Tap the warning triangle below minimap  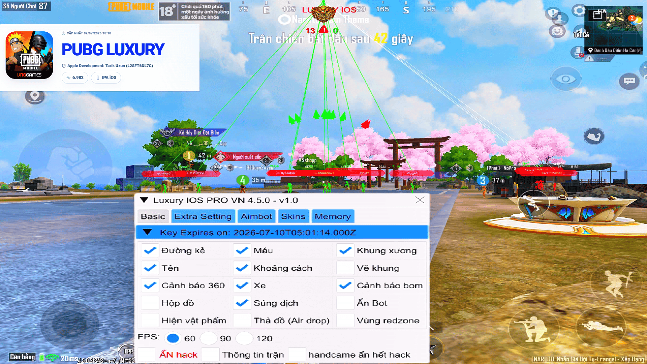(x=589, y=59)
